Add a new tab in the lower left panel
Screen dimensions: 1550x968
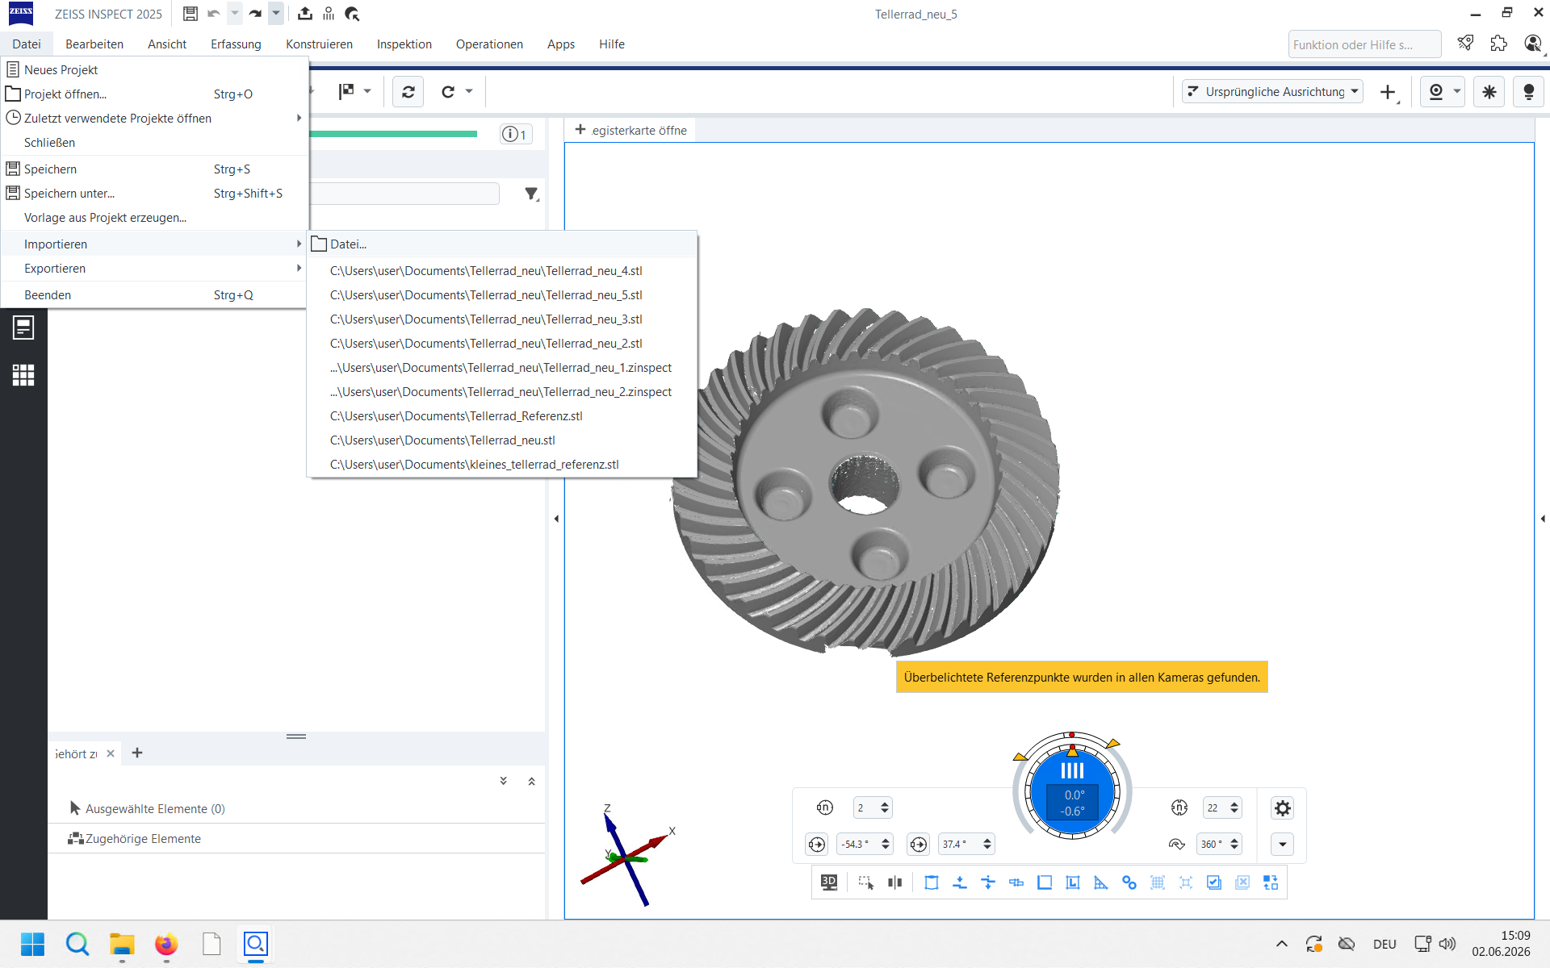137,753
